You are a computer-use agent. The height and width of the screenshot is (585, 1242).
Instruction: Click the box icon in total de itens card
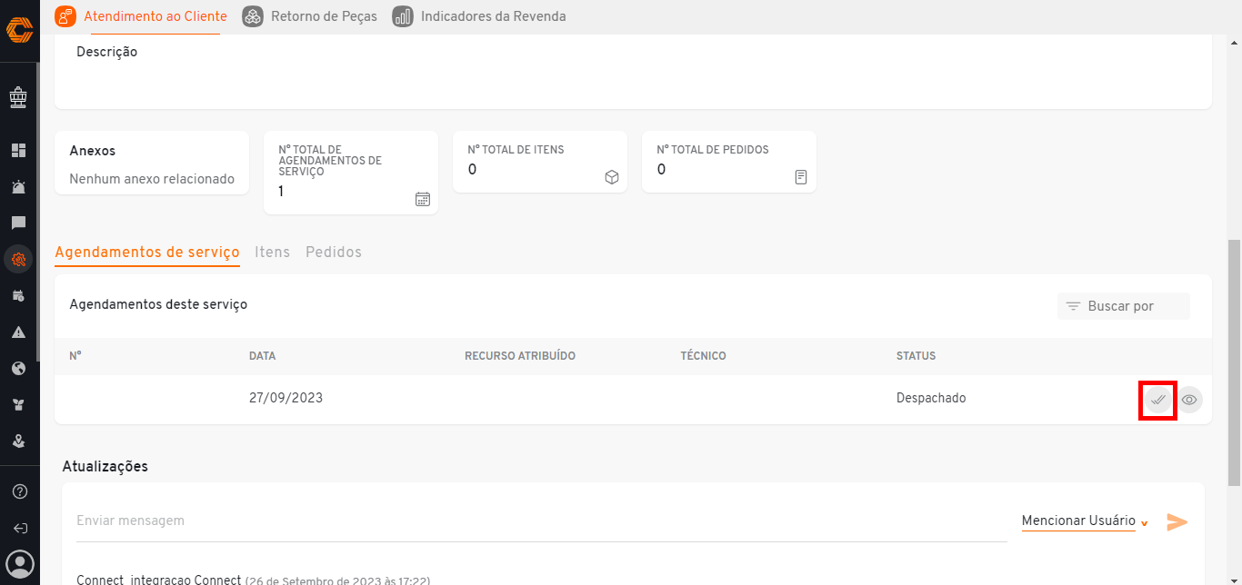point(612,177)
